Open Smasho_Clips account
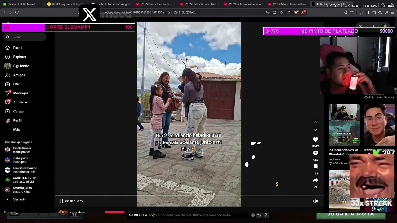This screenshot has height=223, width=397. (x=22, y=190)
